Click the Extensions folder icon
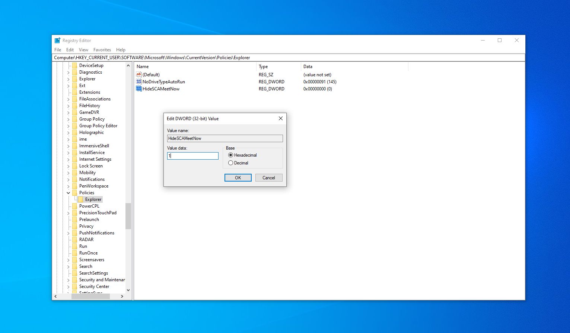This screenshot has width=570, height=333. click(x=74, y=92)
